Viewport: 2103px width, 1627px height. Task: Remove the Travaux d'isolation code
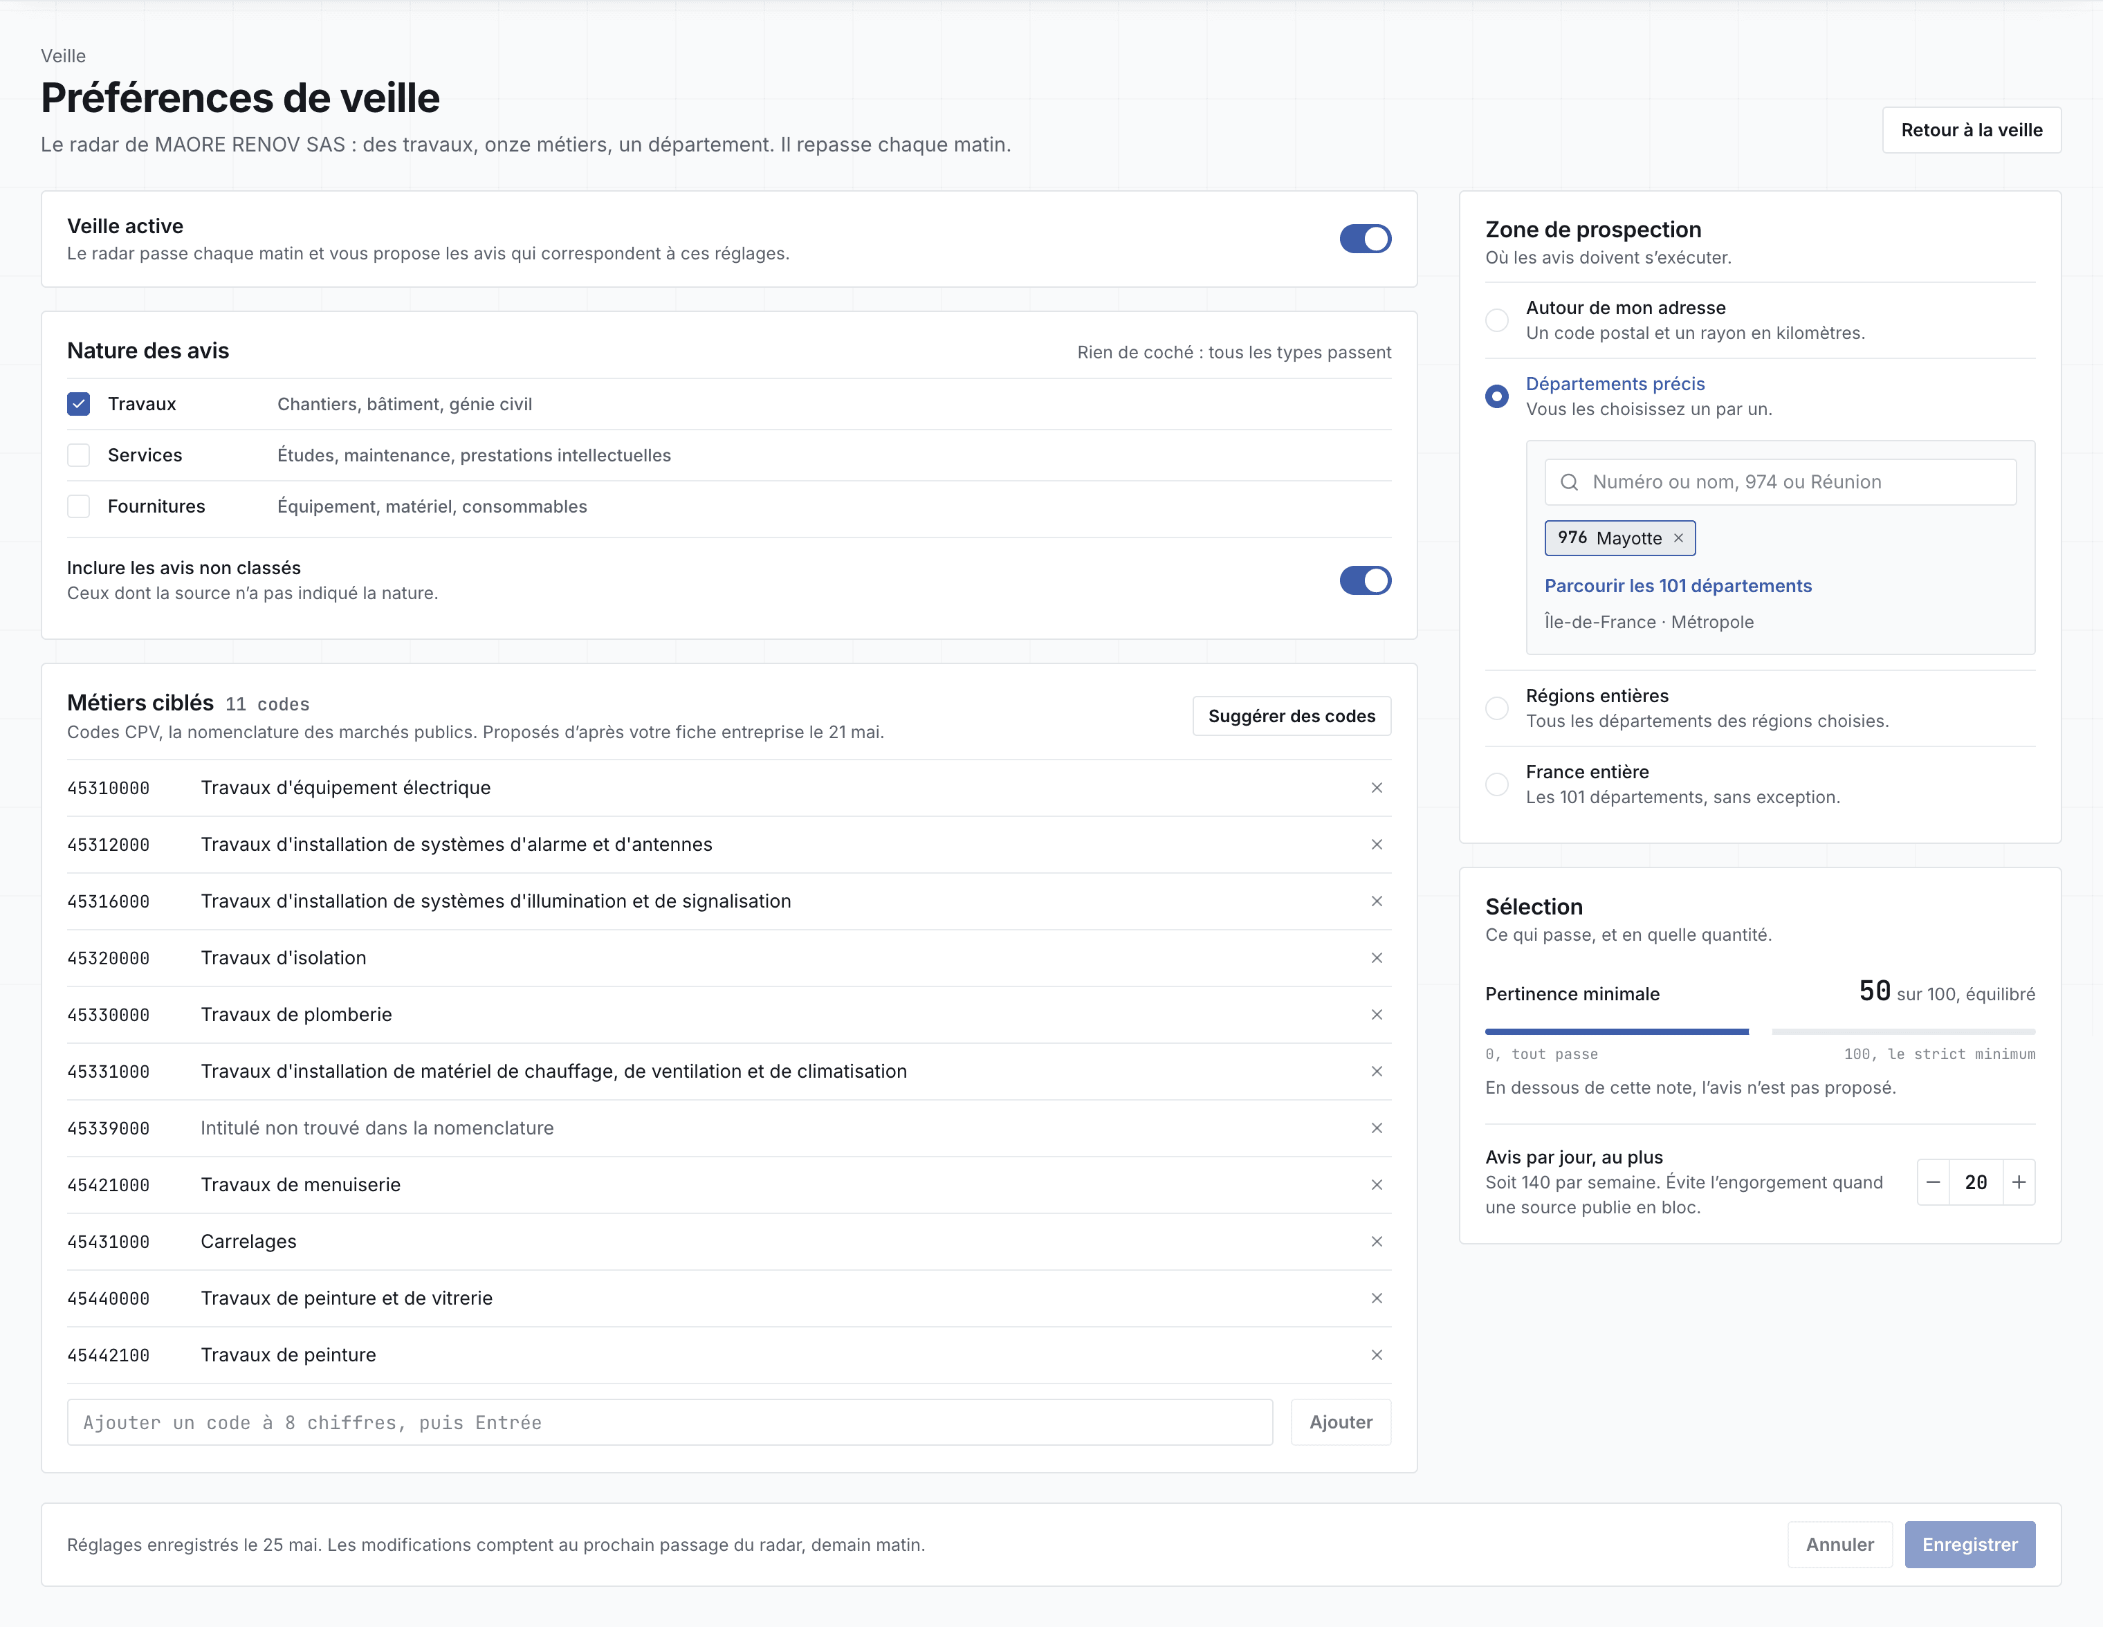(x=1377, y=958)
